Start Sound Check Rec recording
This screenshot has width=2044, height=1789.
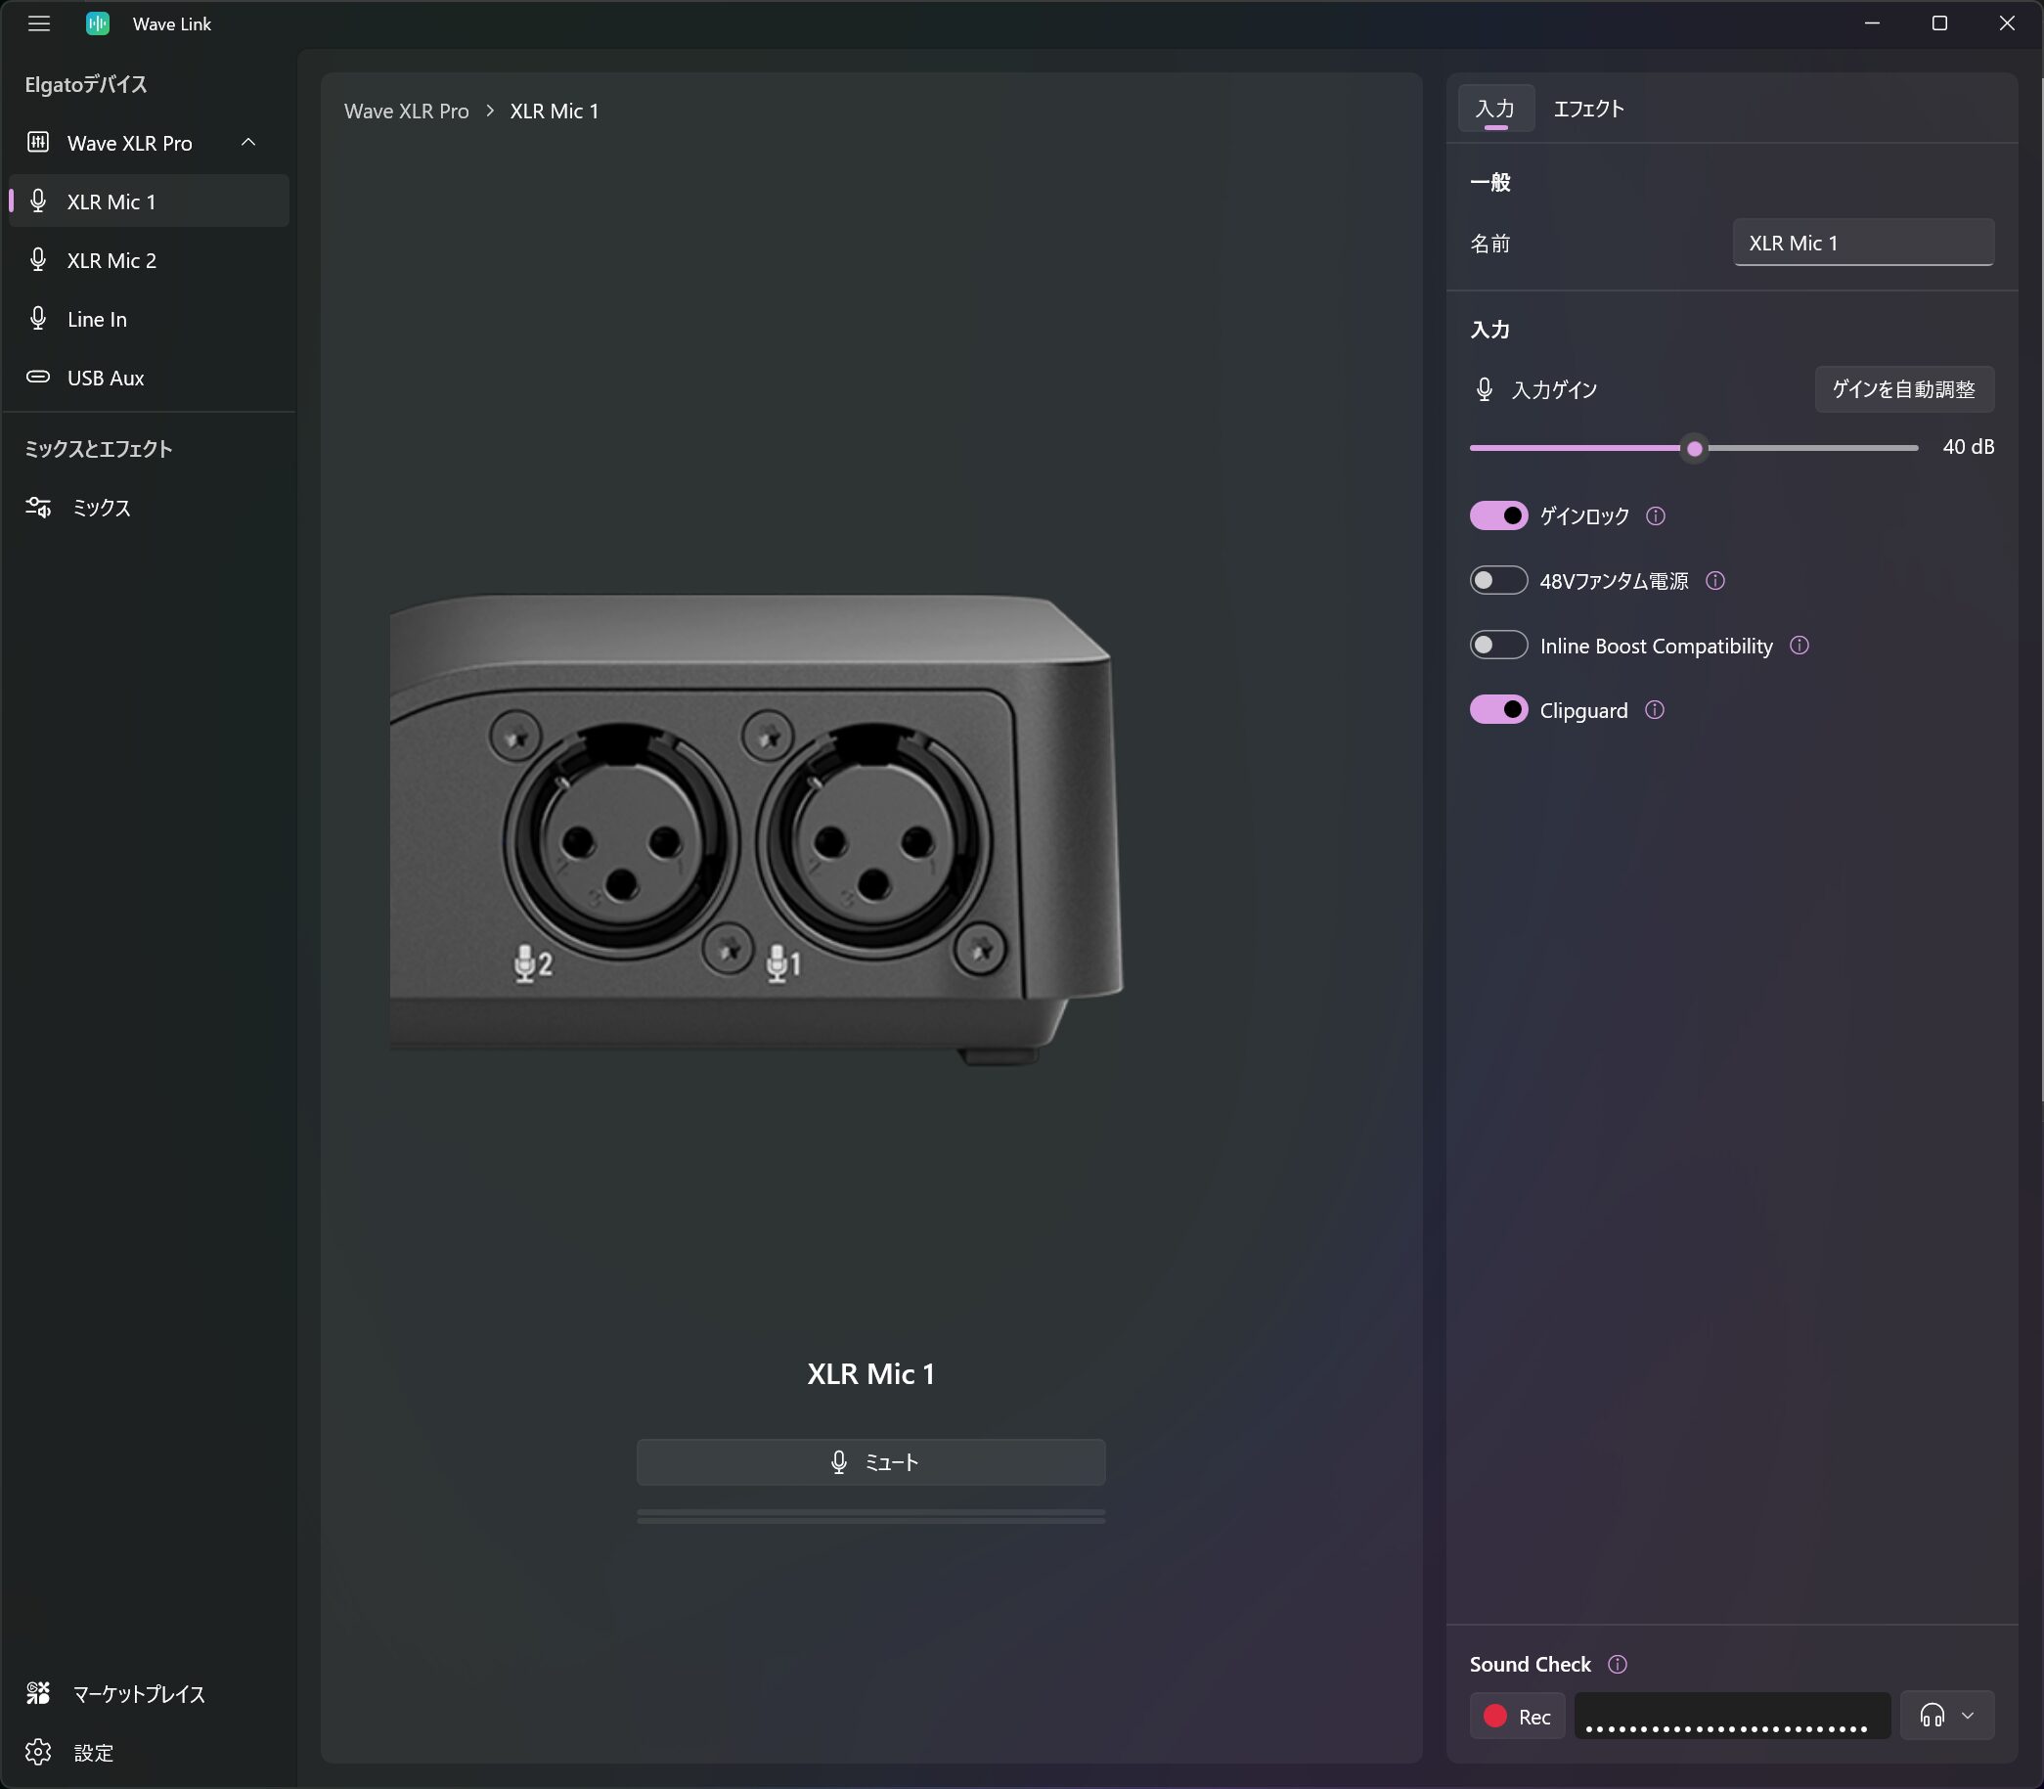pos(1517,1716)
